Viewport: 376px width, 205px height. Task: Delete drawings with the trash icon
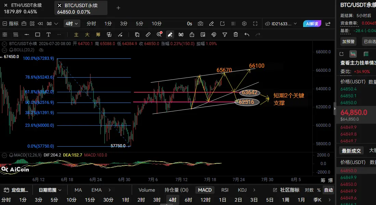pyautogui.click(x=236, y=35)
